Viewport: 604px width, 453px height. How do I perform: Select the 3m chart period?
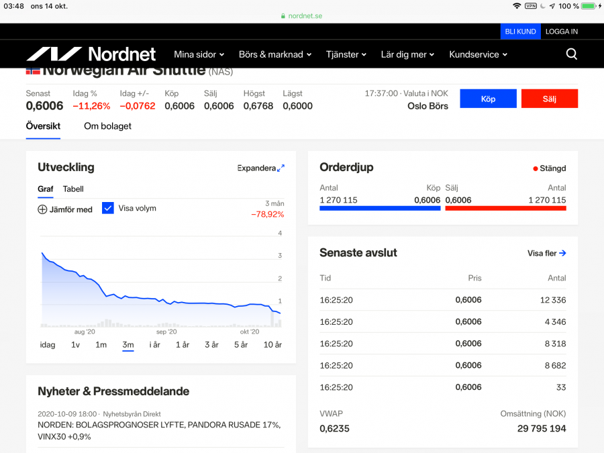coord(128,345)
